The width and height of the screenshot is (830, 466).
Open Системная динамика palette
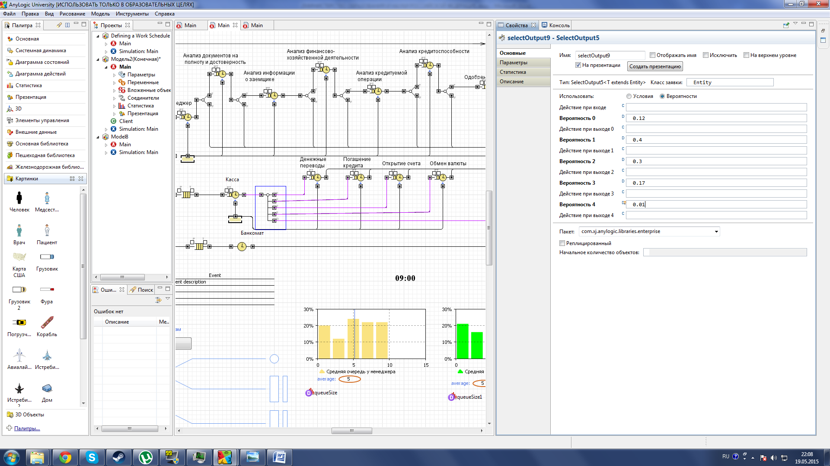point(41,50)
